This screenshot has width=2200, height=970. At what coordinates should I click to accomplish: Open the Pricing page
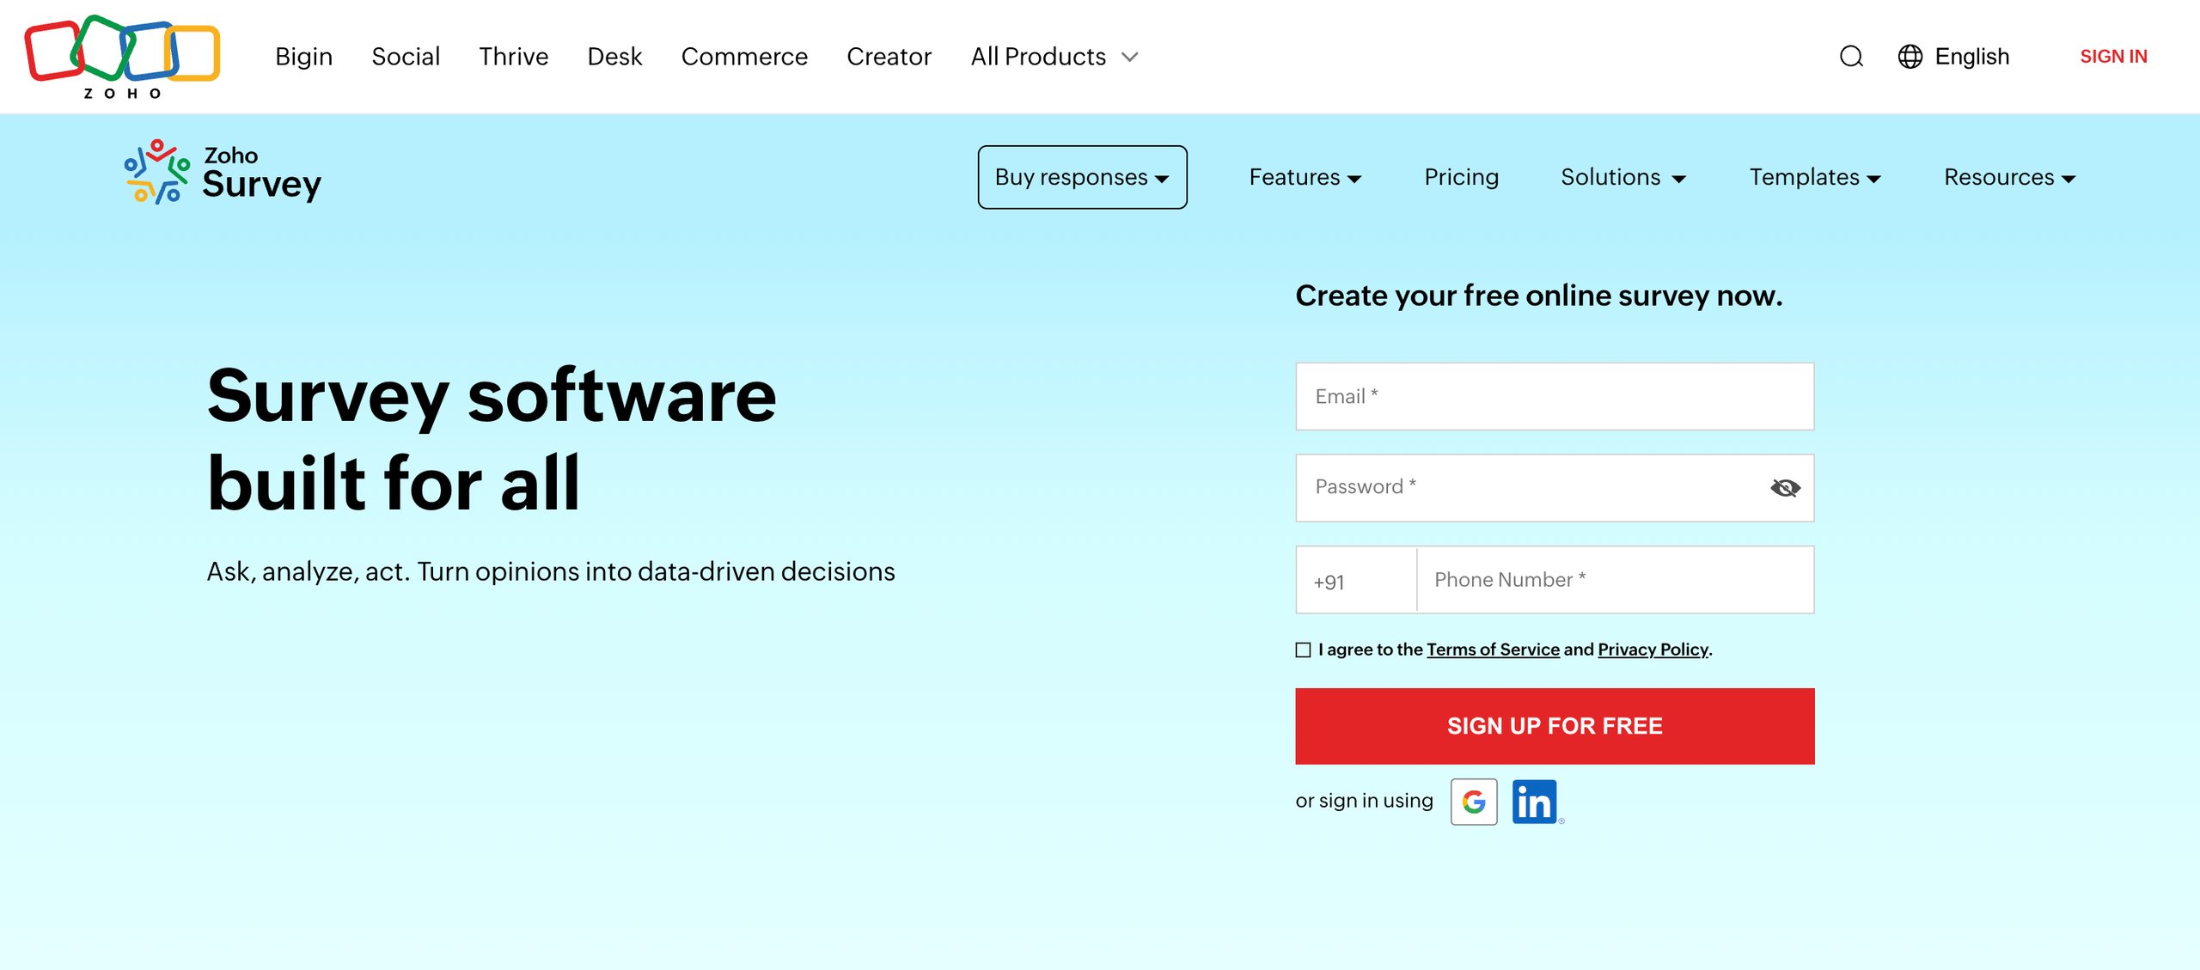point(1461,177)
